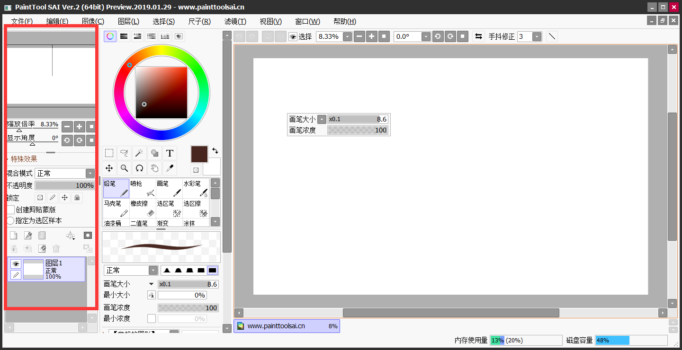Zoom out using toolbar minus button

click(x=359, y=36)
